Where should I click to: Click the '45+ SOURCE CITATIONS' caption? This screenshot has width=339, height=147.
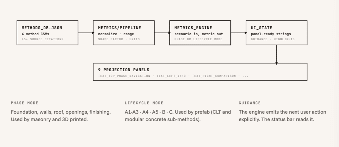click(x=43, y=39)
